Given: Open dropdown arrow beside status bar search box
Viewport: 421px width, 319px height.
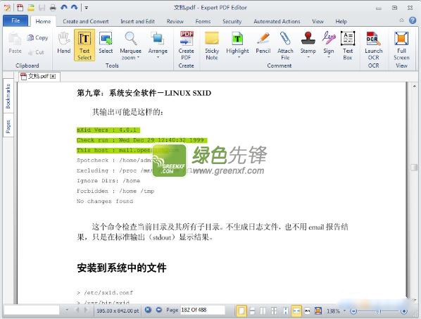Looking at the screenshot, I should [67, 310].
